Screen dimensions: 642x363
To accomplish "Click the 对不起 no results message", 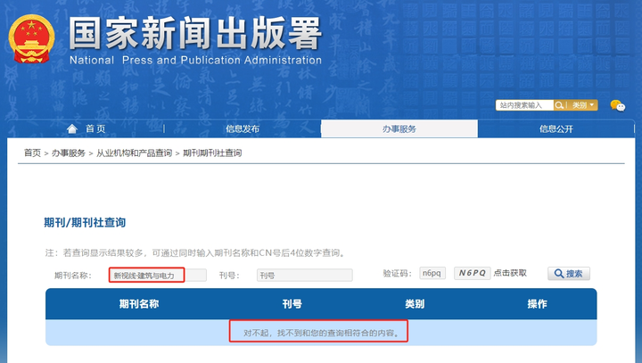I will (321, 333).
